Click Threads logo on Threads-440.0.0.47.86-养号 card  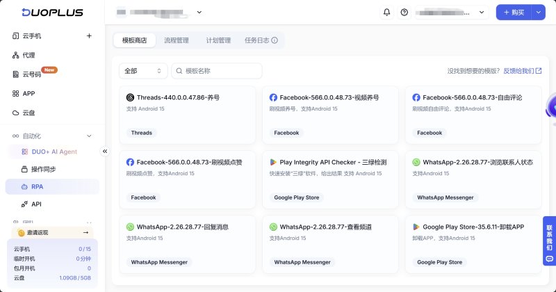[x=130, y=97]
